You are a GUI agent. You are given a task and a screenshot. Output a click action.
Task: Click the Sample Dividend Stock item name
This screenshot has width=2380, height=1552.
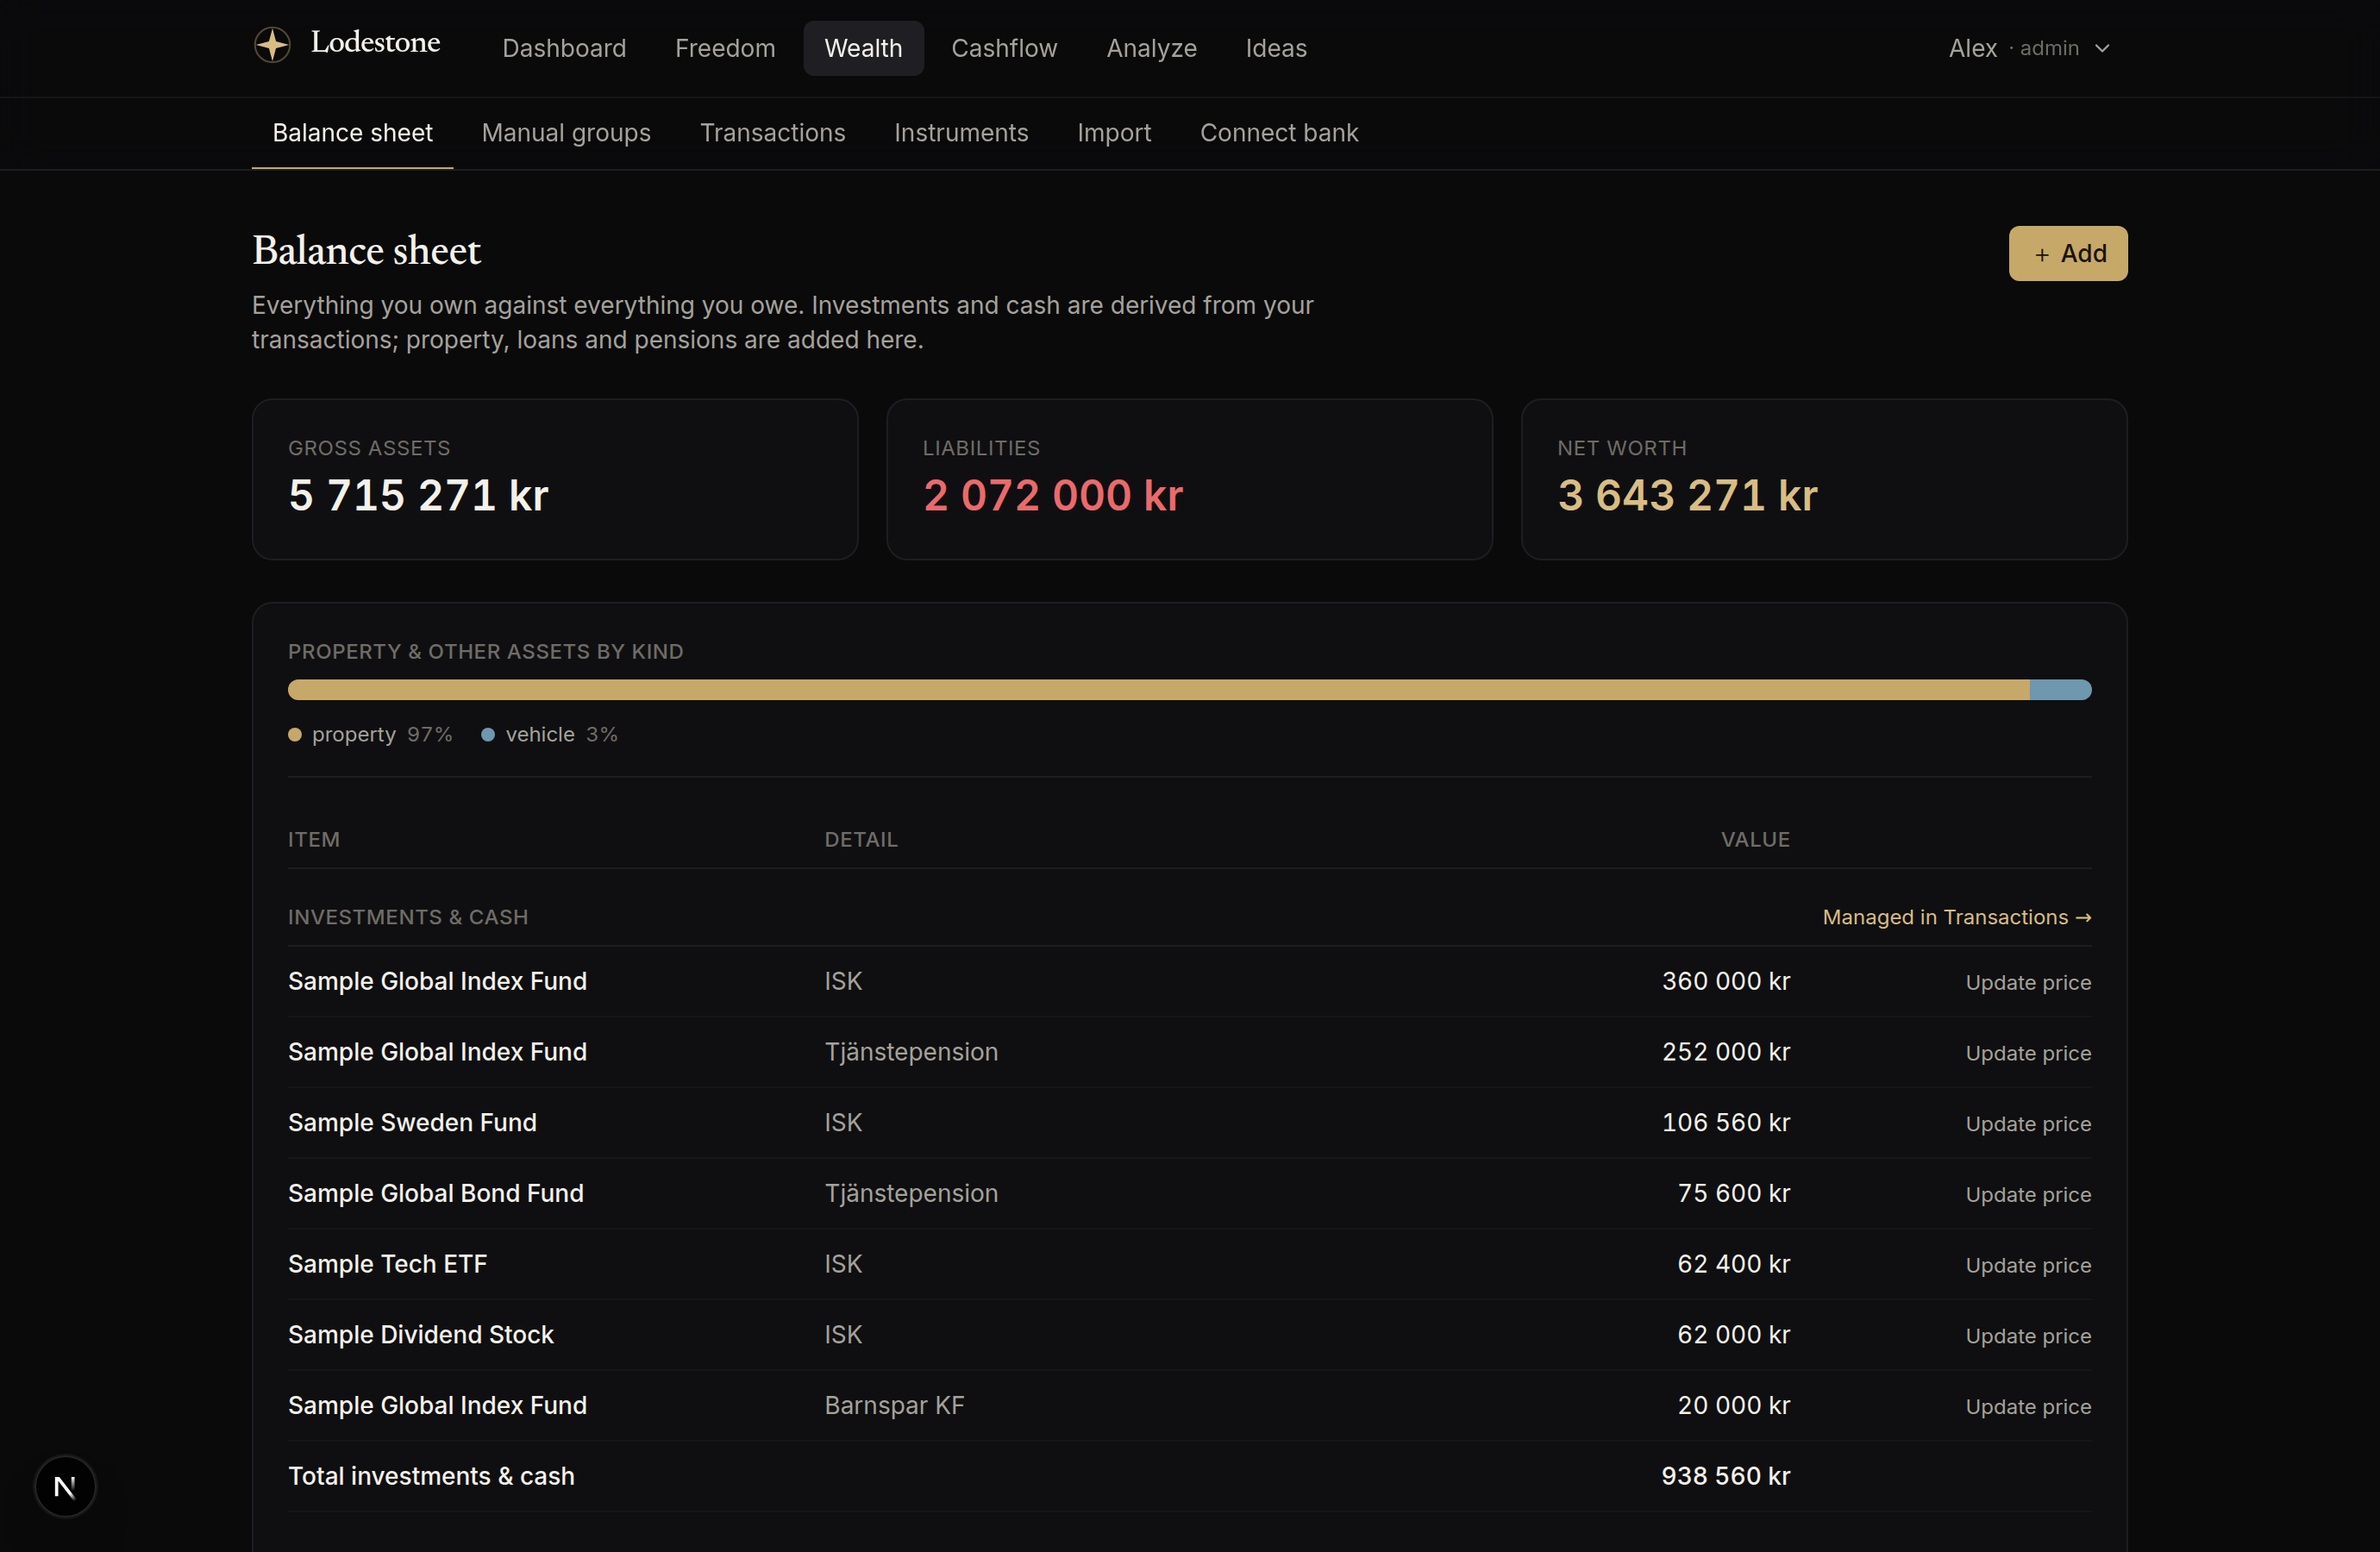coord(421,1335)
